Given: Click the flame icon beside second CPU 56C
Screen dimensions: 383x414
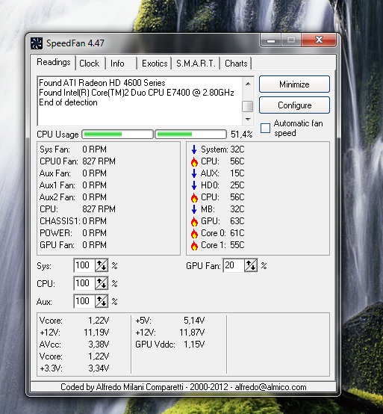Looking at the screenshot, I should (x=194, y=197).
